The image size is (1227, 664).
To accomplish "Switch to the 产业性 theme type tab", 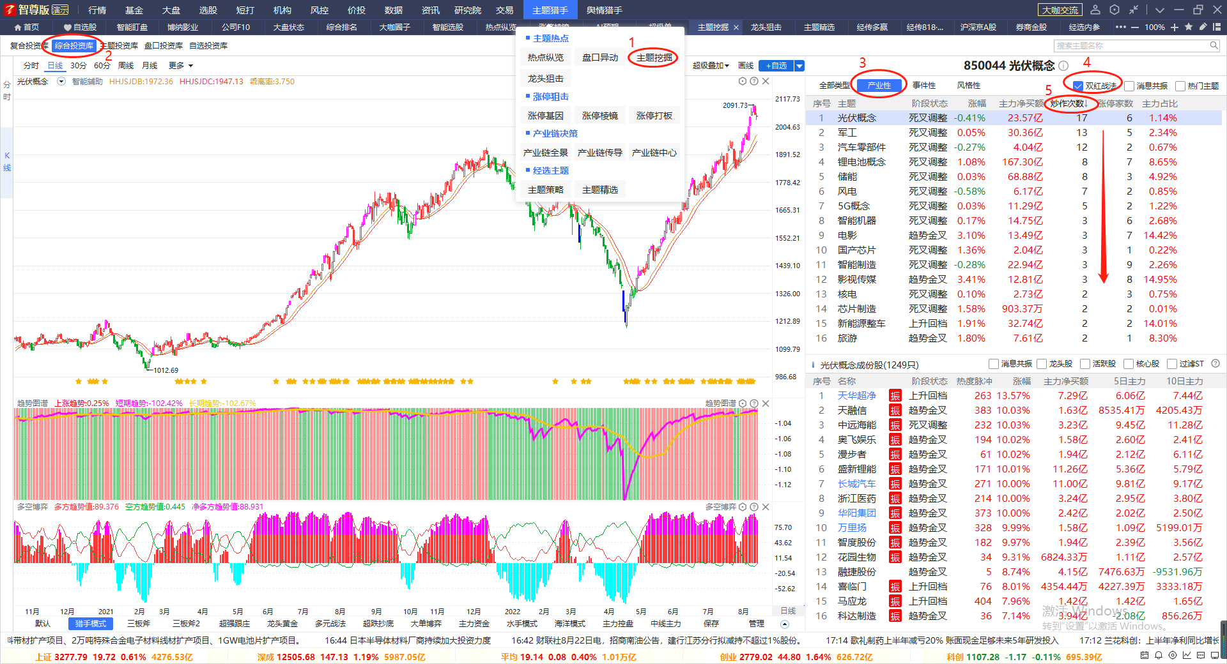I will [x=879, y=86].
